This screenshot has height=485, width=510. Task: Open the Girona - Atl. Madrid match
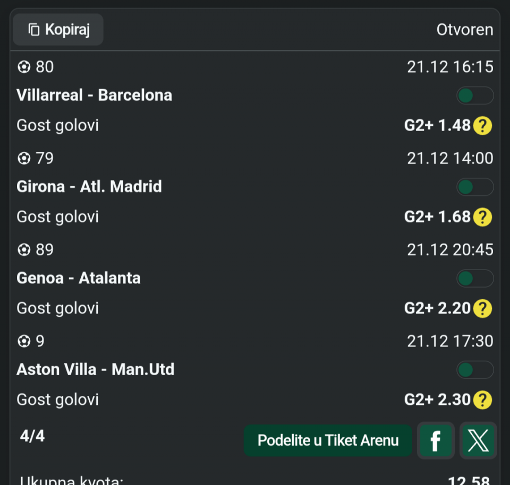89,187
